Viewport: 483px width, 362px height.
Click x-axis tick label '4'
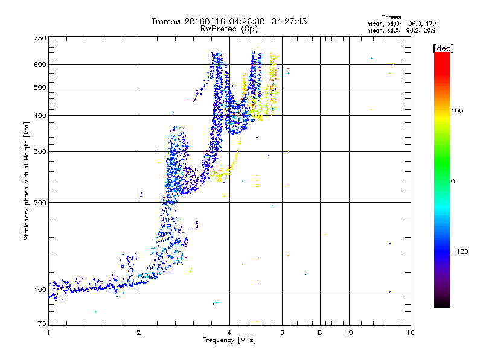tap(229, 332)
